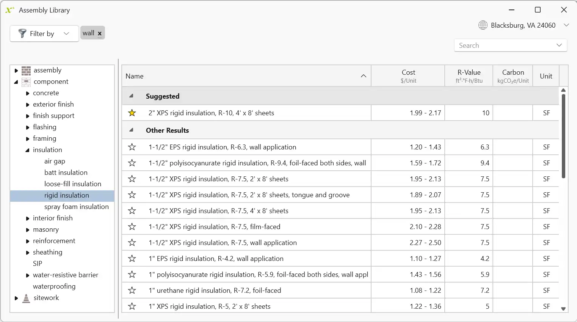Unstar the 2" XPS rigid insulation R-10 item
The image size is (577, 322).
(132, 113)
